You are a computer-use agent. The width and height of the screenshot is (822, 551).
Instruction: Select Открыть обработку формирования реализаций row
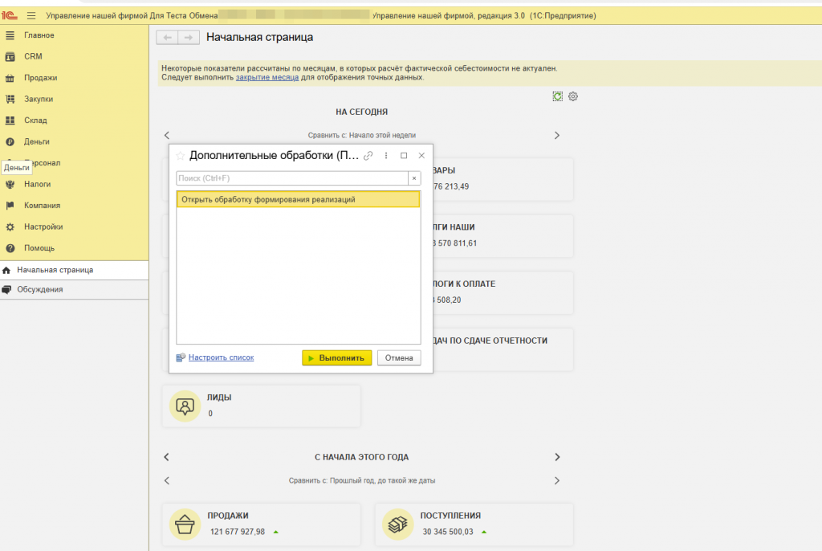point(299,199)
